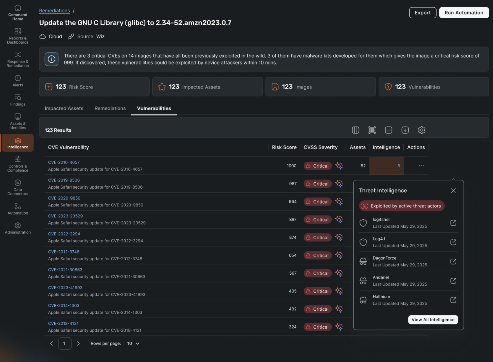Open table column settings via the gear icon

pos(422,130)
